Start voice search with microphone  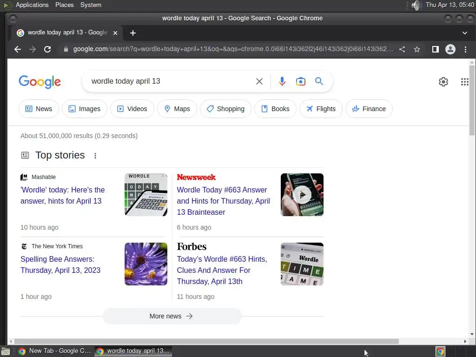click(282, 81)
